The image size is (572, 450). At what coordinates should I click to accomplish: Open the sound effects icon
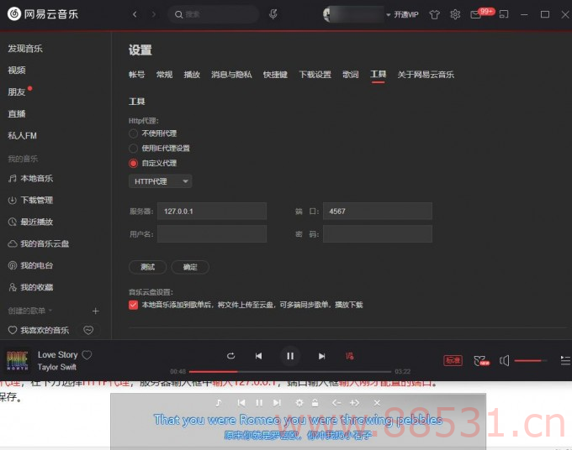481,361
